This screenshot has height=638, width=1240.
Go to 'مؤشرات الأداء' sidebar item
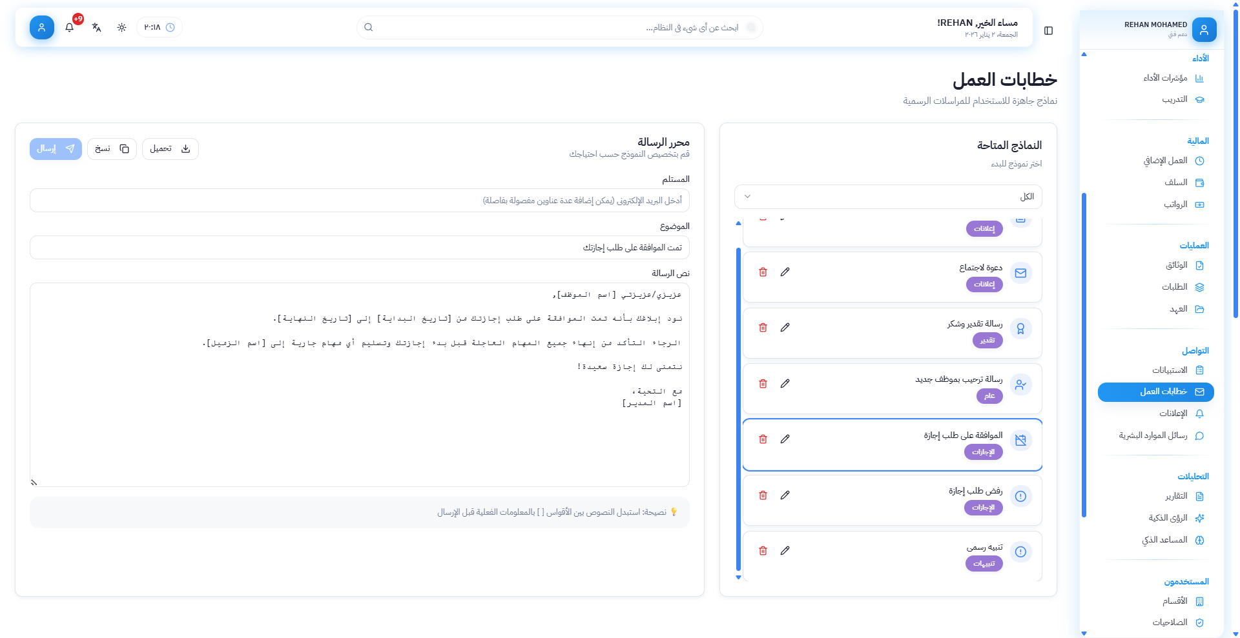1165,78
